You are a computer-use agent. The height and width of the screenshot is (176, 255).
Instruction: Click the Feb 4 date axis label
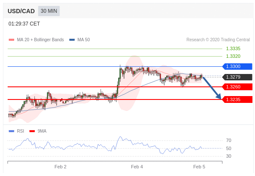(137, 167)
